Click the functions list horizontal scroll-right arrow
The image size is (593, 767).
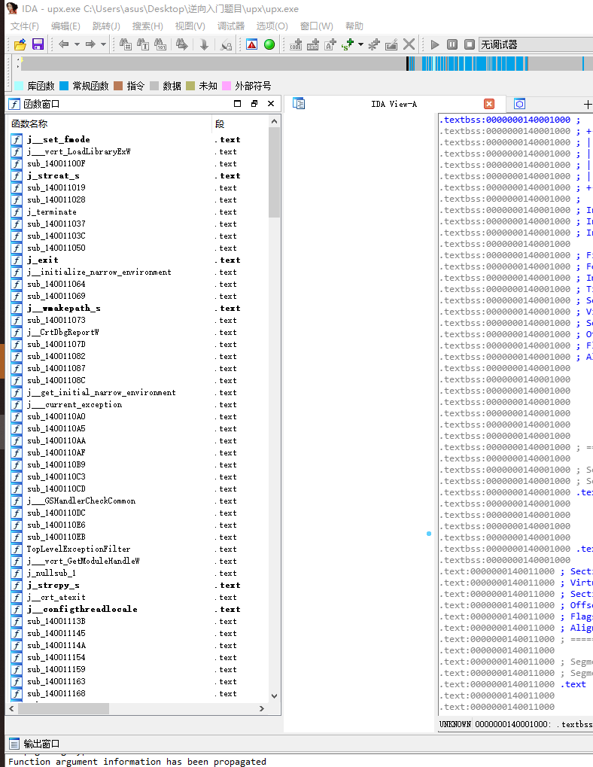tap(262, 708)
